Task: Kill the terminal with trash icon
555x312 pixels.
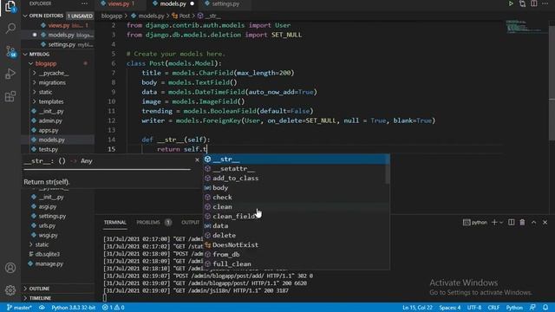Action: pos(522,222)
